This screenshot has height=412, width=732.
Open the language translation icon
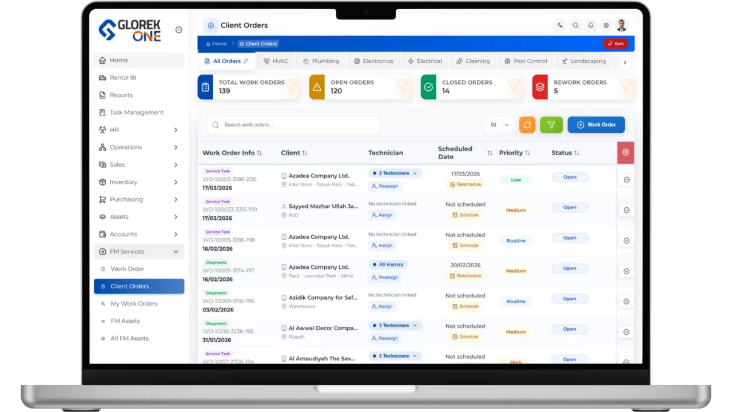pyautogui.click(x=560, y=25)
